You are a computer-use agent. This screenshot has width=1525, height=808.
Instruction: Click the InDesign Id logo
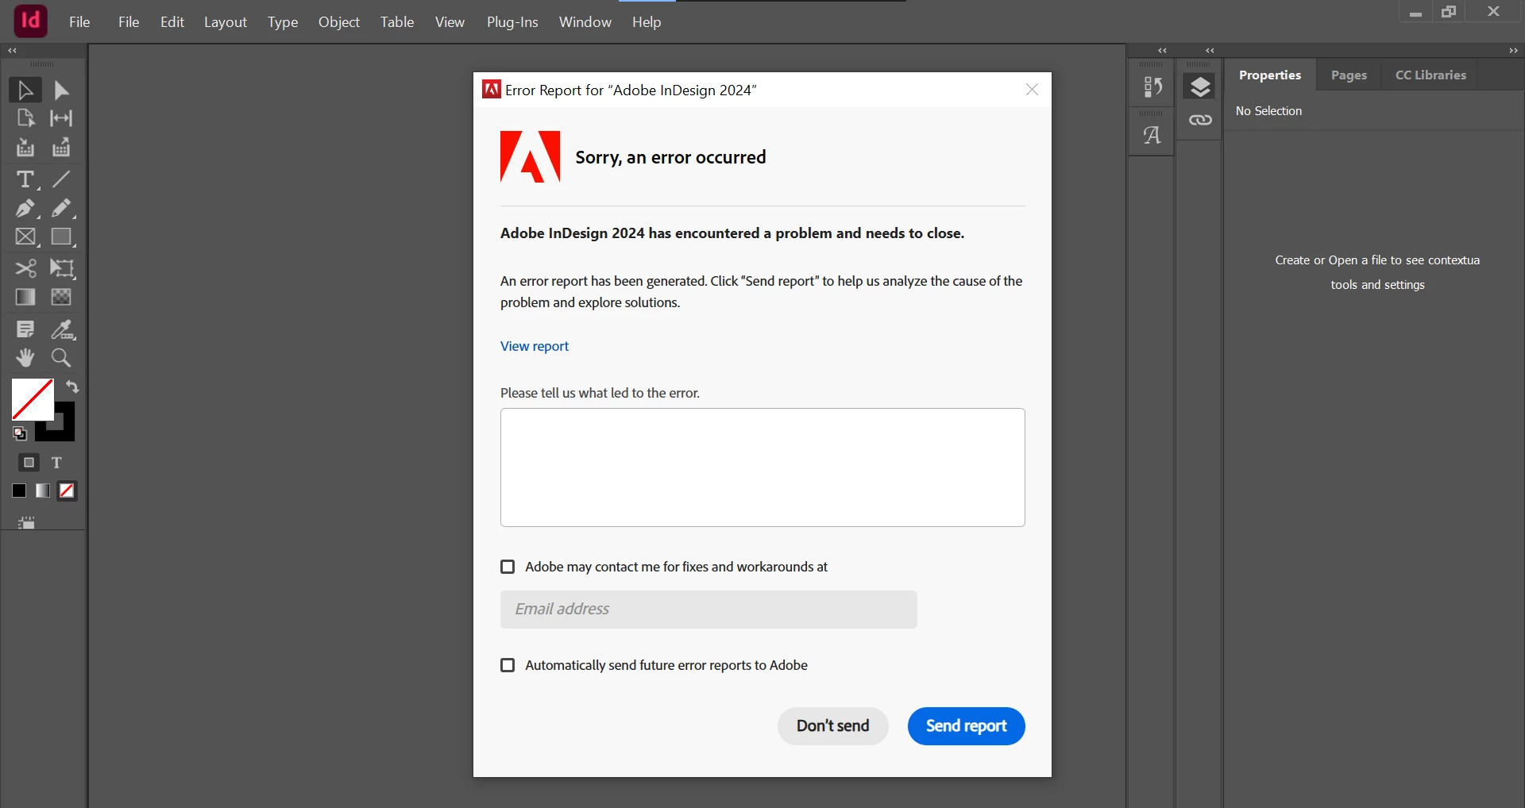[x=31, y=21]
